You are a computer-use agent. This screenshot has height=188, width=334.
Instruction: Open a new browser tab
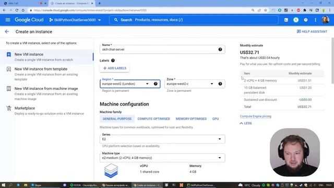(100, 4)
